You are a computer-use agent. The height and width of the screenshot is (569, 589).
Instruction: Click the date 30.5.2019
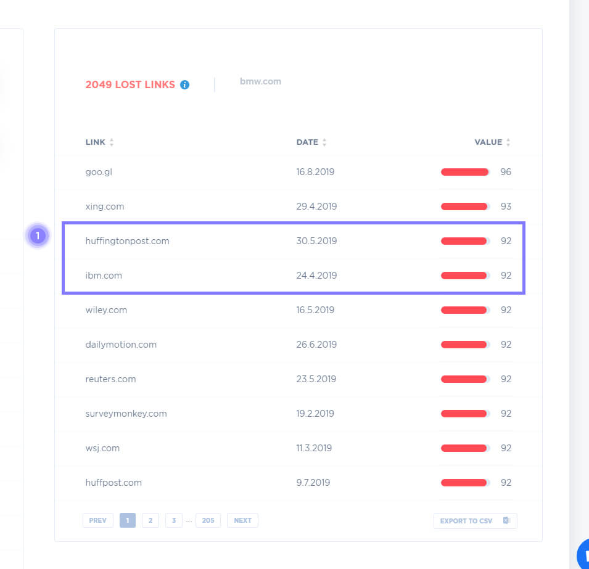[316, 241]
